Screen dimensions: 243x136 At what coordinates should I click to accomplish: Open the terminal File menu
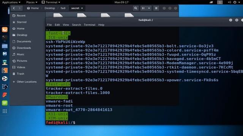coord(49,25)
